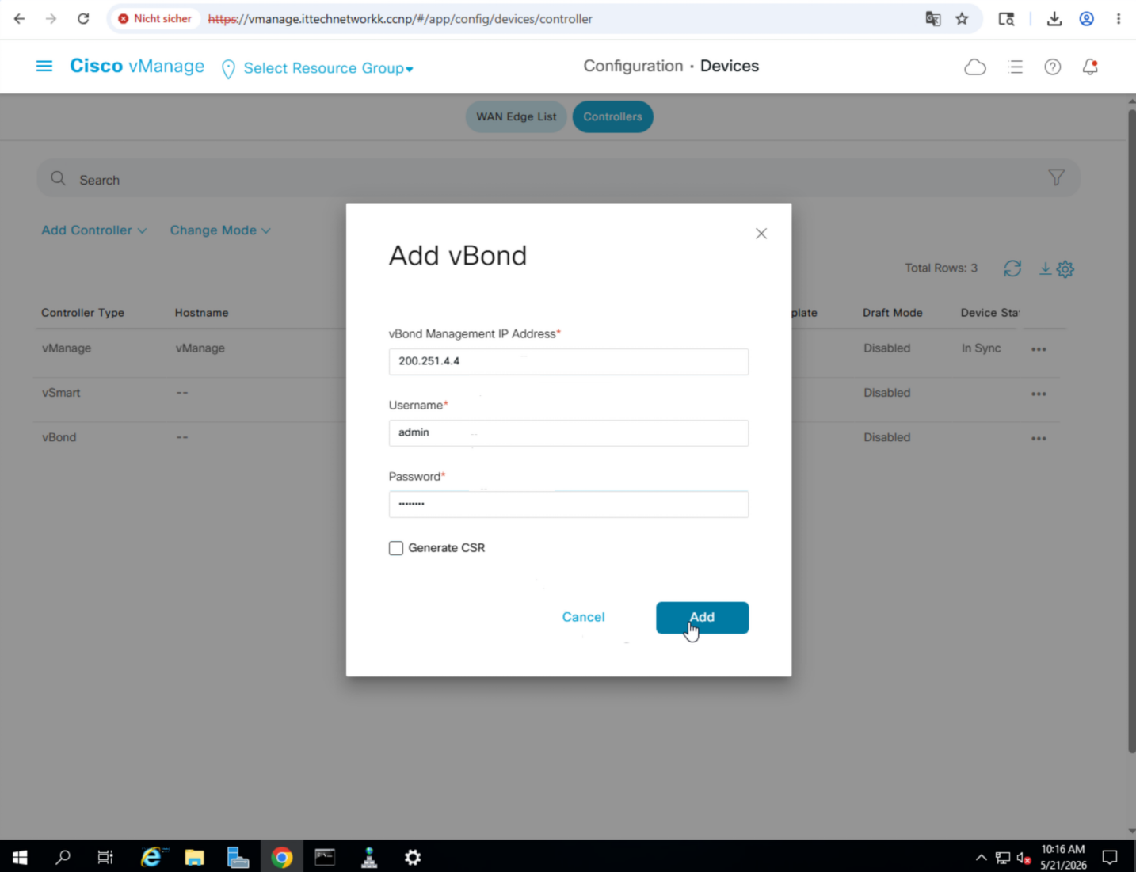Viewport: 1136px width, 872px height.
Task: Open more actions for vBond row
Action: point(1039,438)
